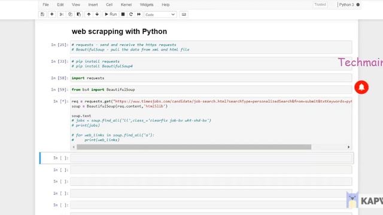Click the commented 'print(jobs)' line

(x=86, y=125)
